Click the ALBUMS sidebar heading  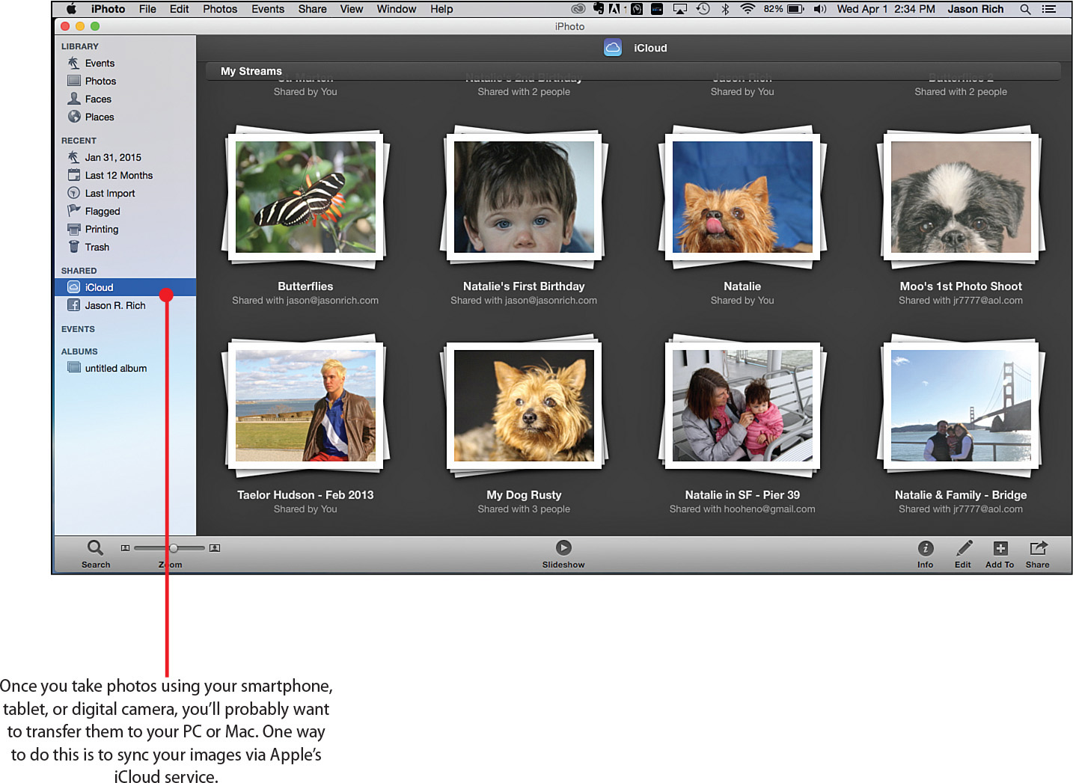coord(79,351)
